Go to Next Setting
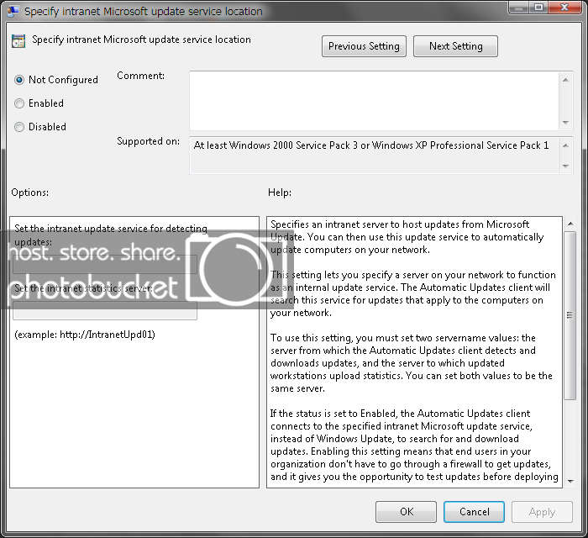This screenshot has height=538, width=588. point(455,46)
